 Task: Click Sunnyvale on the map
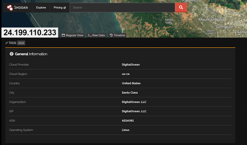click(224, 27)
